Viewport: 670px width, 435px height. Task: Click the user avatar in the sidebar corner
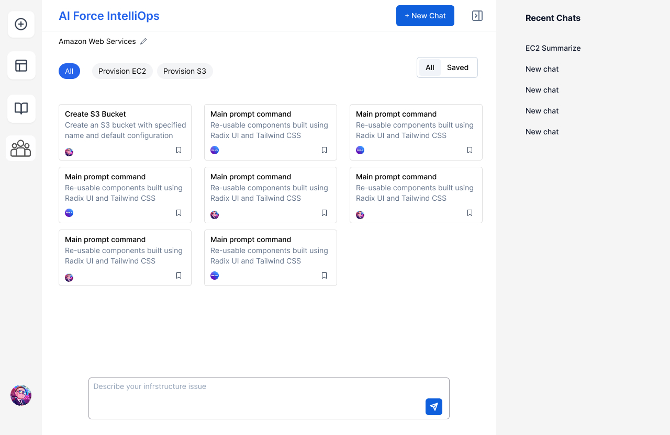point(21,395)
